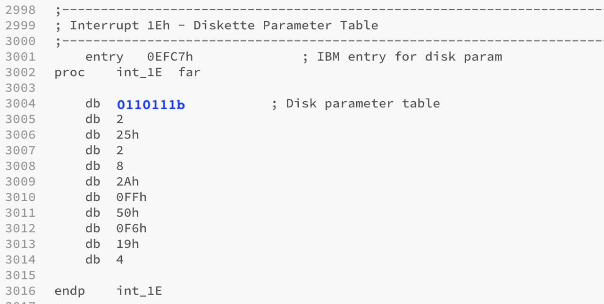Click the 'endp' keyword on line 3016
Viewport: 604px width, 304px height.
tap(69, 291)
